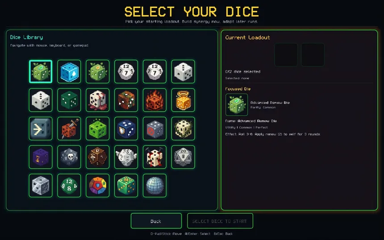Select the gray D20 die

[x=183, y=157]
